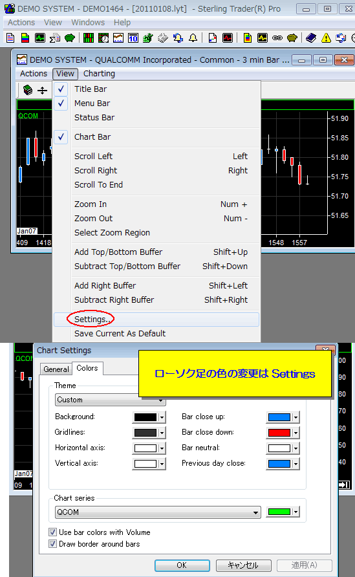Viewport: 355px width, 577px height.
Task: Open the blue book toolbar icon
Action: (311, 38)
